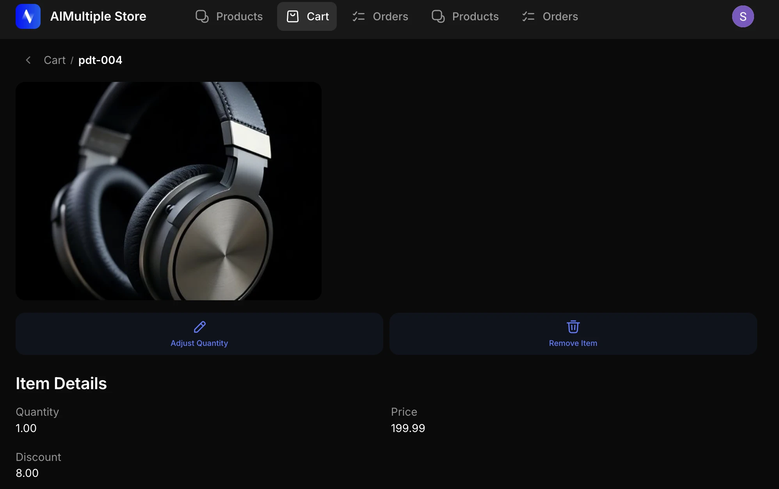Select the discount value 8.00
The height and width of the screenshot is (489, 779).
click(27, 473)
